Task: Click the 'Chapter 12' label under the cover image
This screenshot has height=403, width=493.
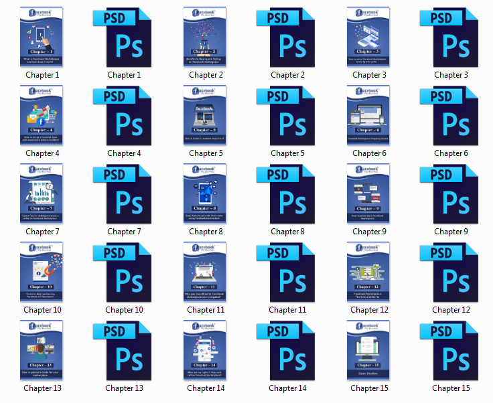Action: click(x=369, y=310)
